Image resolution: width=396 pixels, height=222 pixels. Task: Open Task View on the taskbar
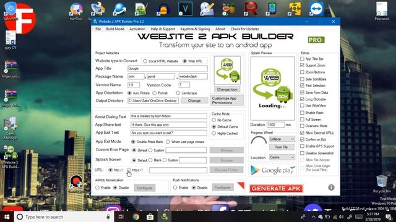point(121,216)
